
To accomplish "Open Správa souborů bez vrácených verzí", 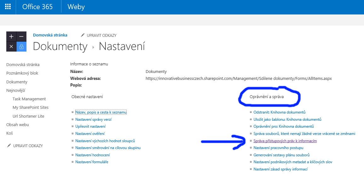I will [304, 134].
